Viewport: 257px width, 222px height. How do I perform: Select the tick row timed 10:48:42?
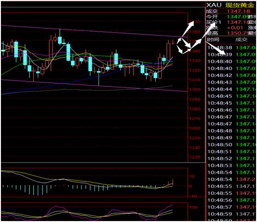tap(231, 75)
